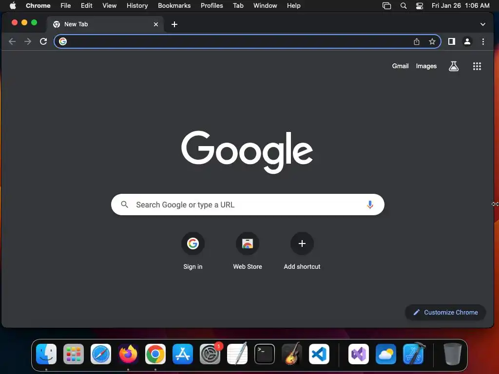Open the Tab menu

(x=238, y=5)
